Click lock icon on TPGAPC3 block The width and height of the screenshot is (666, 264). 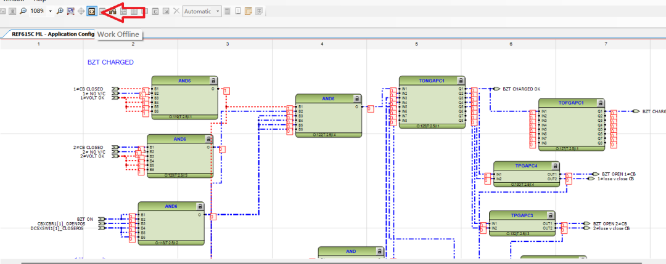(x=551, y=215)
